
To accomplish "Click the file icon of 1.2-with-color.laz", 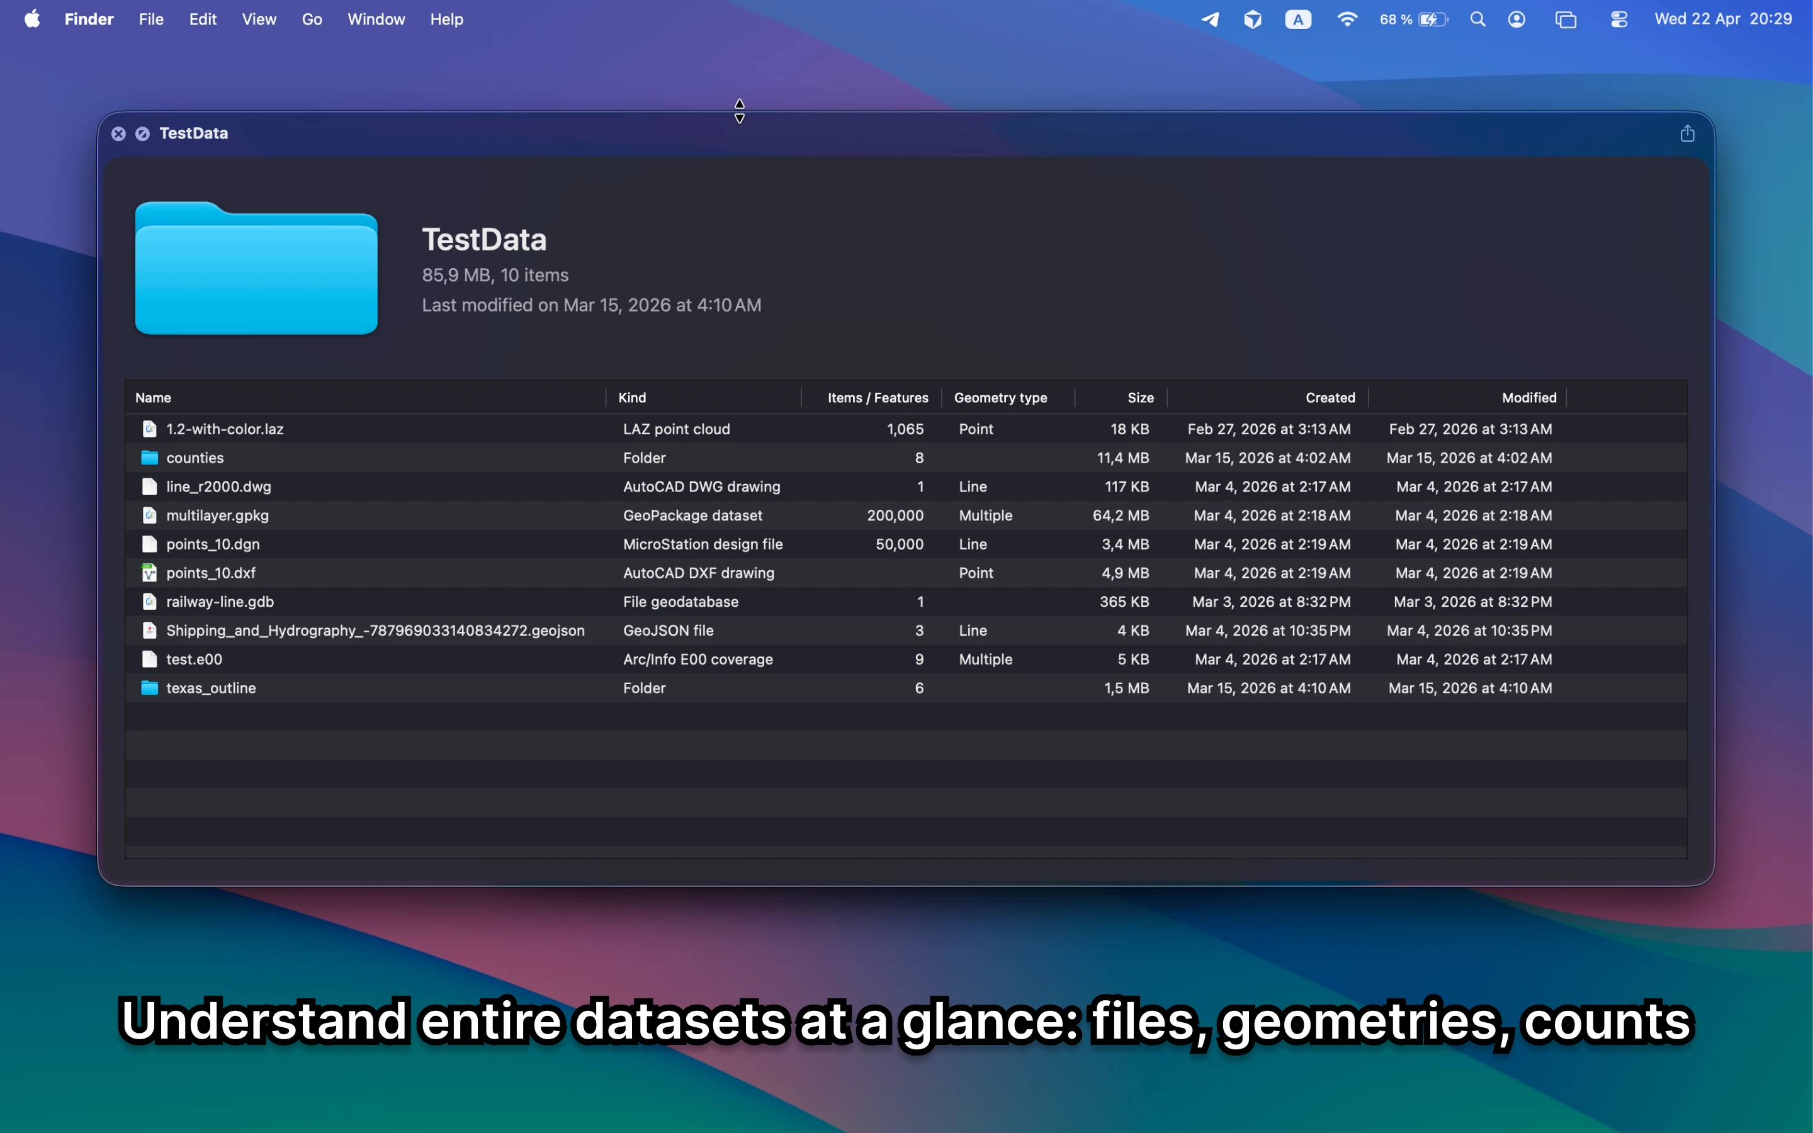I will pyautogui.click(x=150, y=429).
